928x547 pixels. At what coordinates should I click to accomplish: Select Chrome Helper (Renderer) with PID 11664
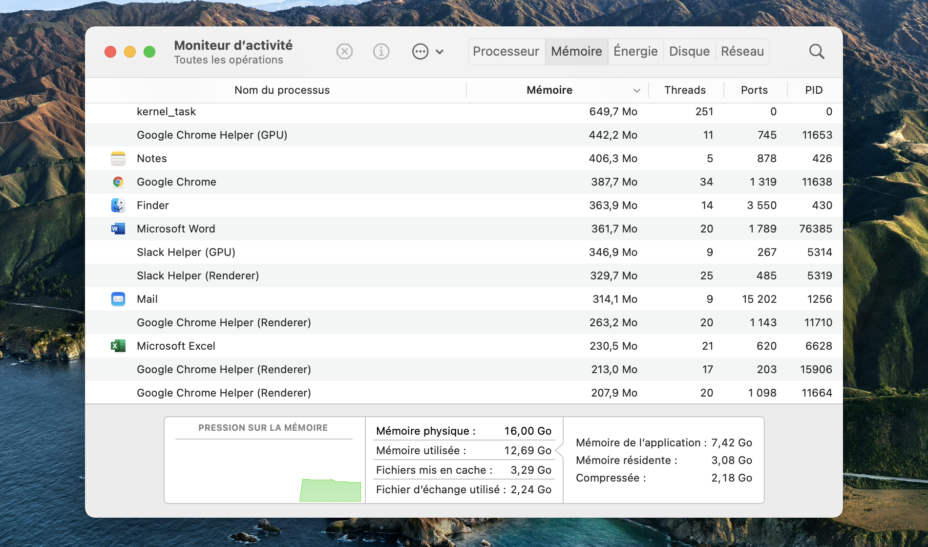point(464,393)
